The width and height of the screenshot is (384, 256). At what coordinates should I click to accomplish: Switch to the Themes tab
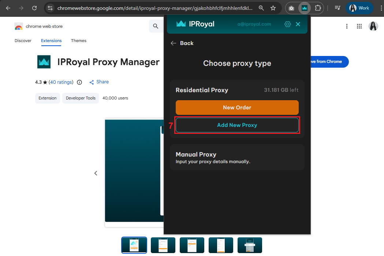point(79,41)
